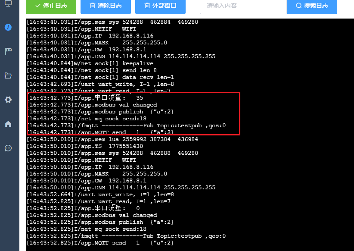Click the app.GW line at 16:43:50.010
The width and height of the screenshot is (354, 251).
tap(87, 181)
